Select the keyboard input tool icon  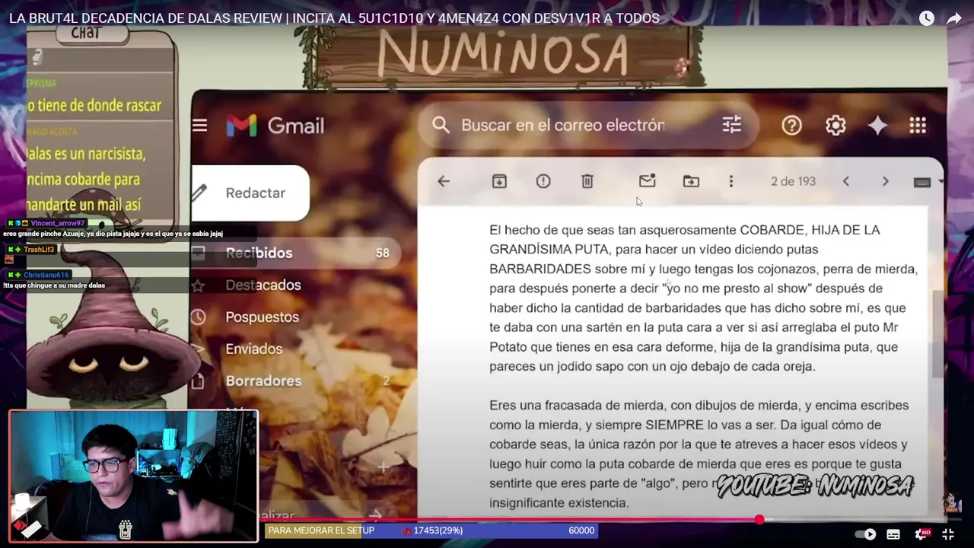pyautogui.click(x=921, y=182)
